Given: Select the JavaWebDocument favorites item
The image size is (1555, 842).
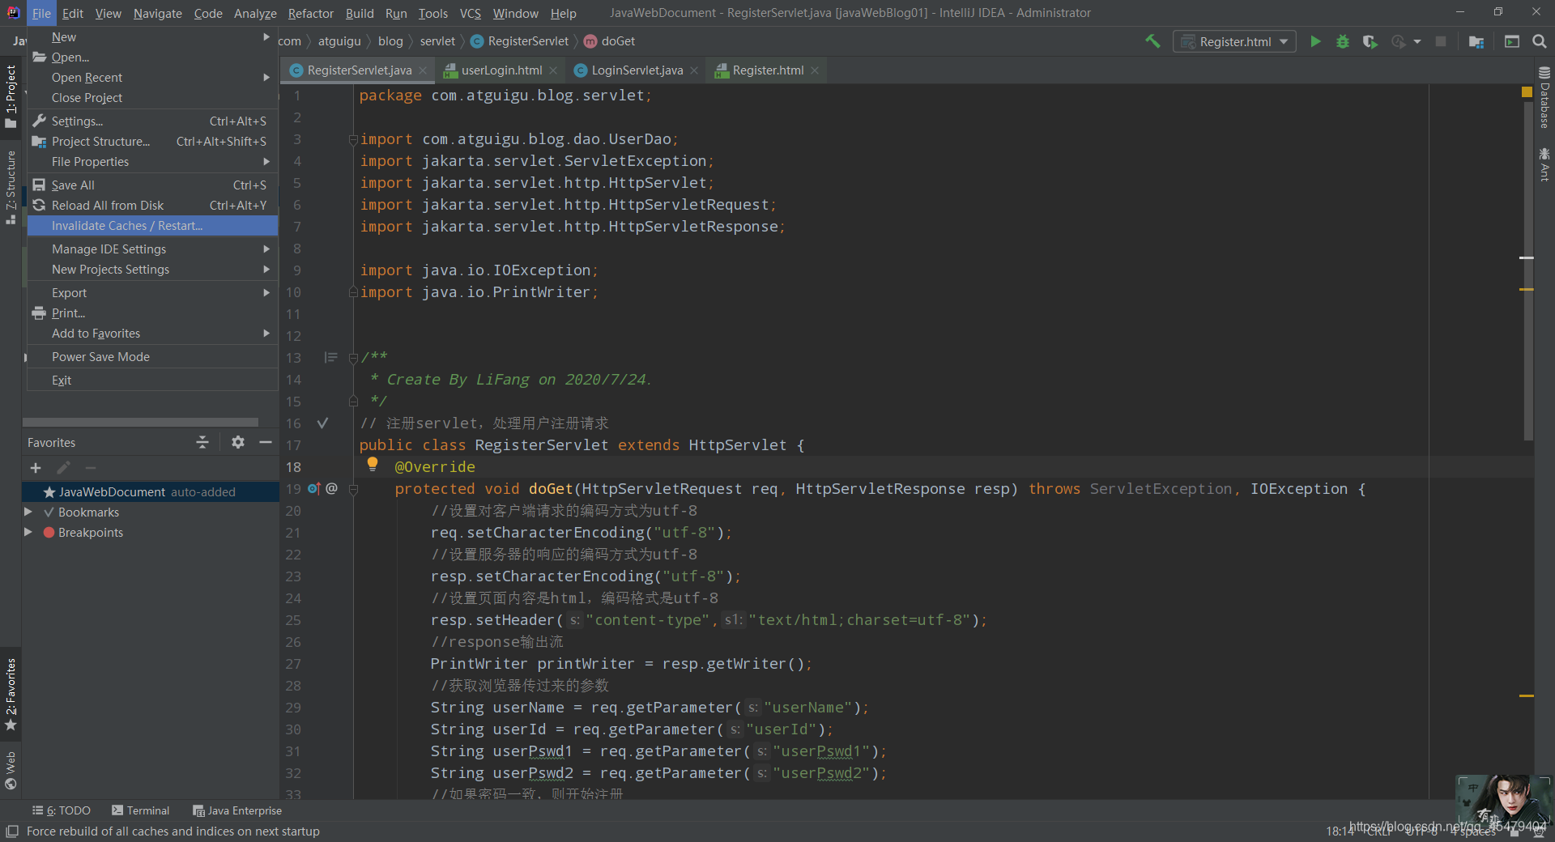Looking at the screenshot, I should click(151, 492).
